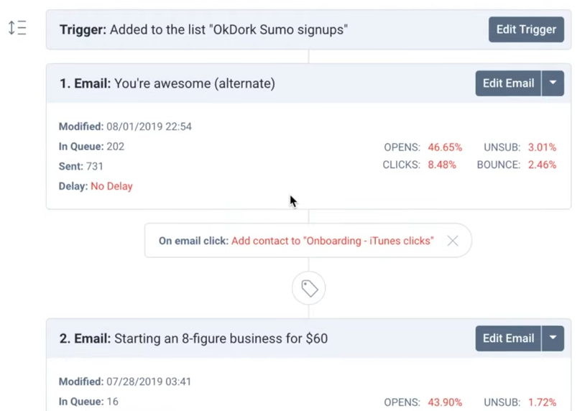The image size is (585, 411).
Task: Click email 2's 43.90% opens stat
Action: point(445,402)
